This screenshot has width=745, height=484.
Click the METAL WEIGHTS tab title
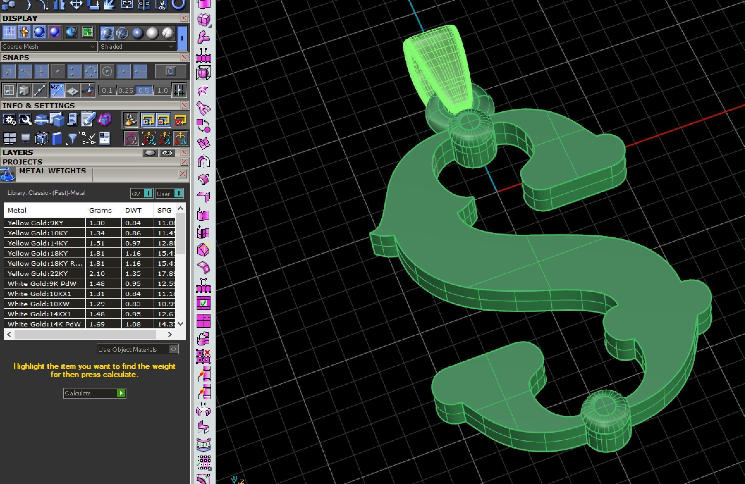coord(52,171)
